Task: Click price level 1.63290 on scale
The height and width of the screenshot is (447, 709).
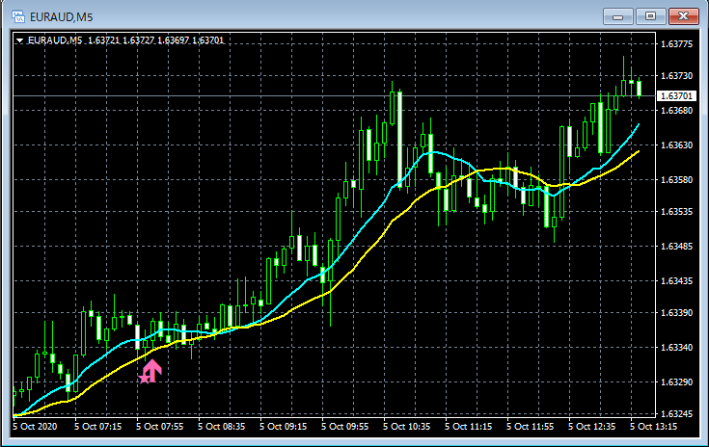Action: click(676, 382)
